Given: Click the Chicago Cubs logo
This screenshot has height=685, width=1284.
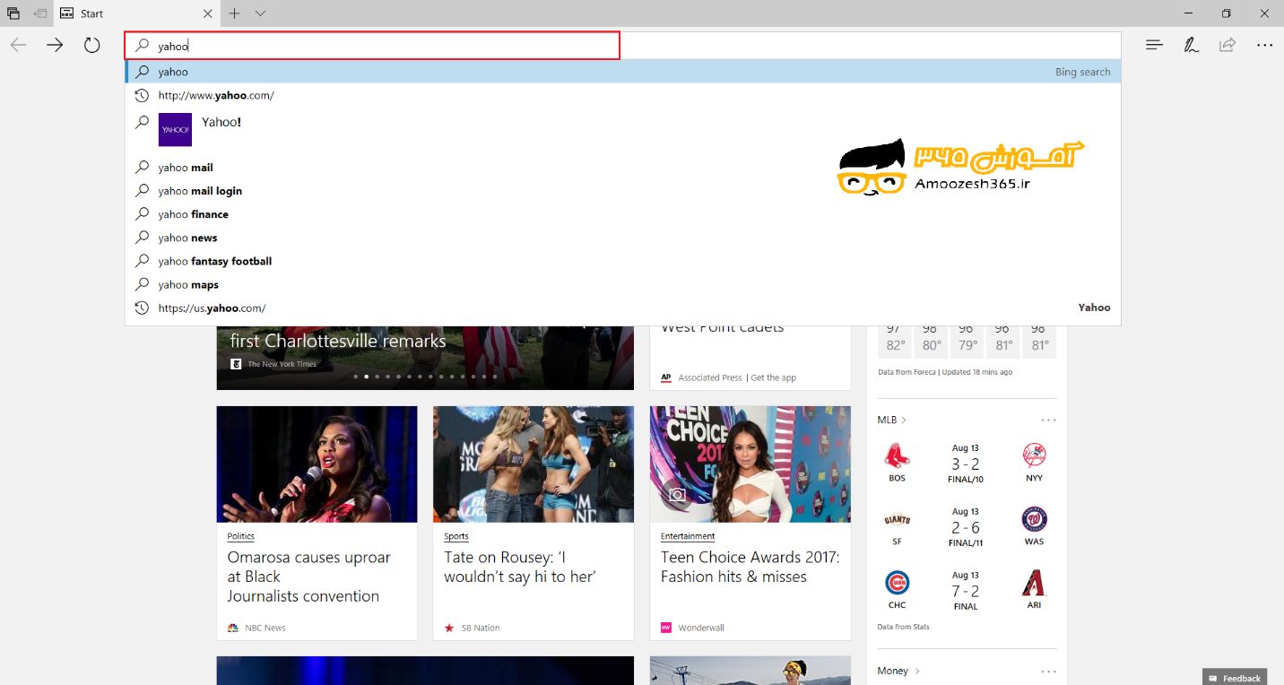Looking at the screenshot, I should point(898,583).
